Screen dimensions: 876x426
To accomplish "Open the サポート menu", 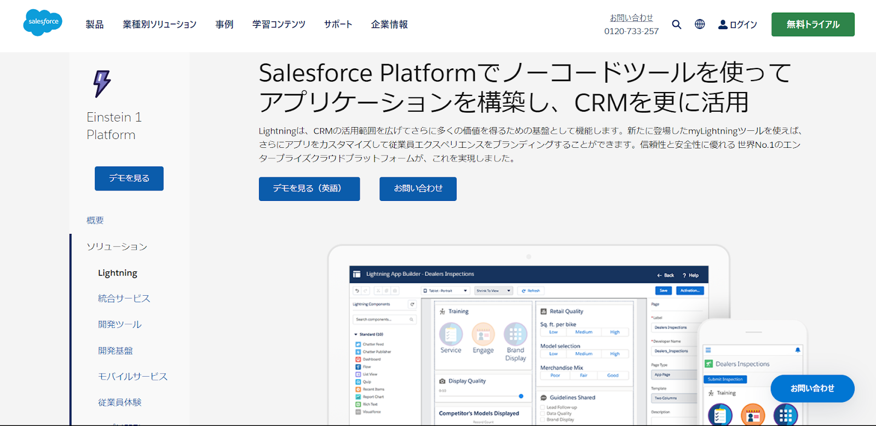I will click(x=338, y=25).
